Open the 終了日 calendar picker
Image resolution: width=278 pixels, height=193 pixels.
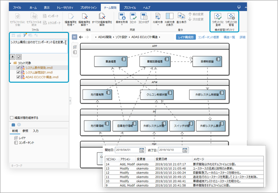[185, 150]
